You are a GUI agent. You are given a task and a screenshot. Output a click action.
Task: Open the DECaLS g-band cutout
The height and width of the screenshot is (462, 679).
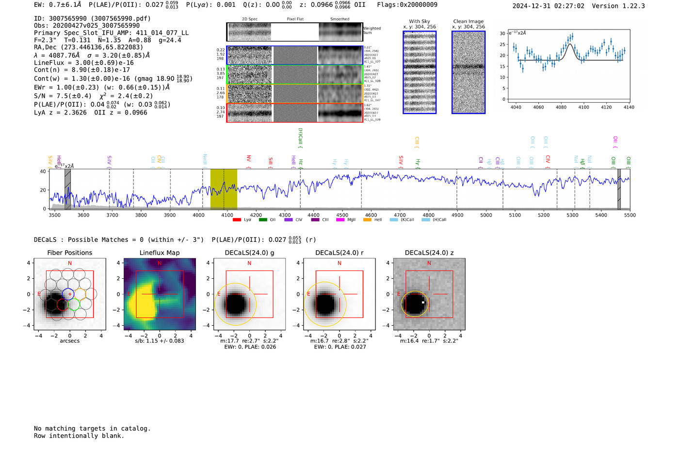[x=249, y=294]
